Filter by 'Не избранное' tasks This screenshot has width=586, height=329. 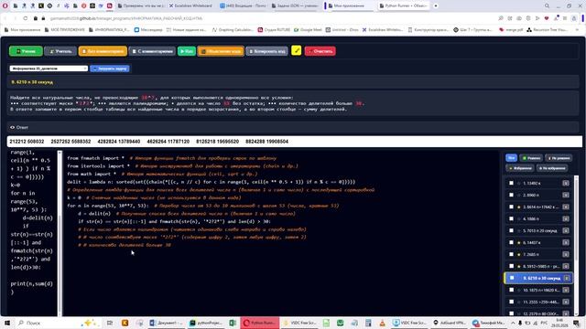[x=552, y=168]
